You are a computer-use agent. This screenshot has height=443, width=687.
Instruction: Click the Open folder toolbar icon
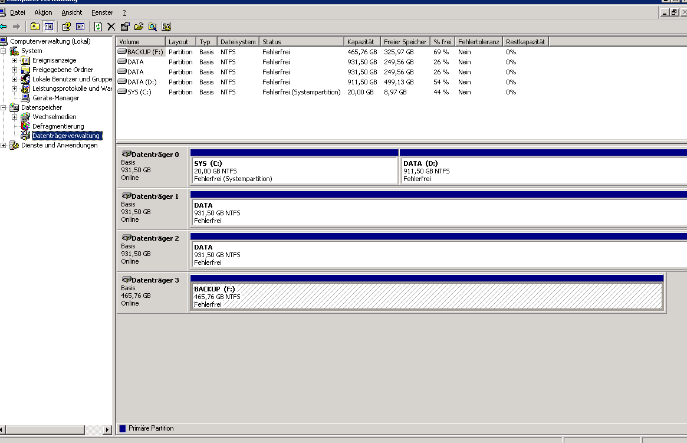tap(139, 27)
